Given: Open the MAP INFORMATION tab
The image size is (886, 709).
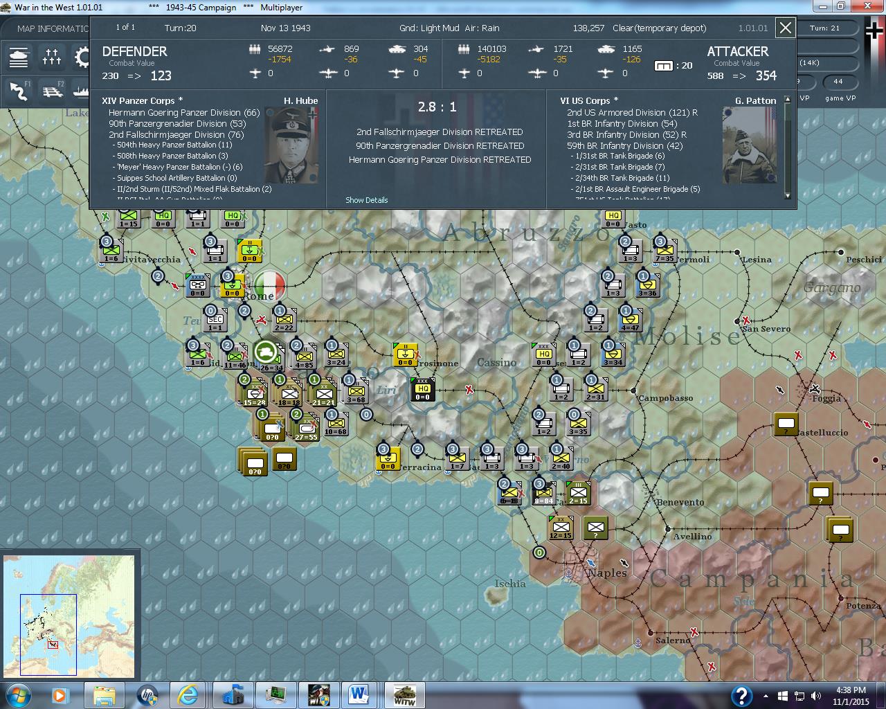Looking at the screenshot, I should click(x=53, y=28).
